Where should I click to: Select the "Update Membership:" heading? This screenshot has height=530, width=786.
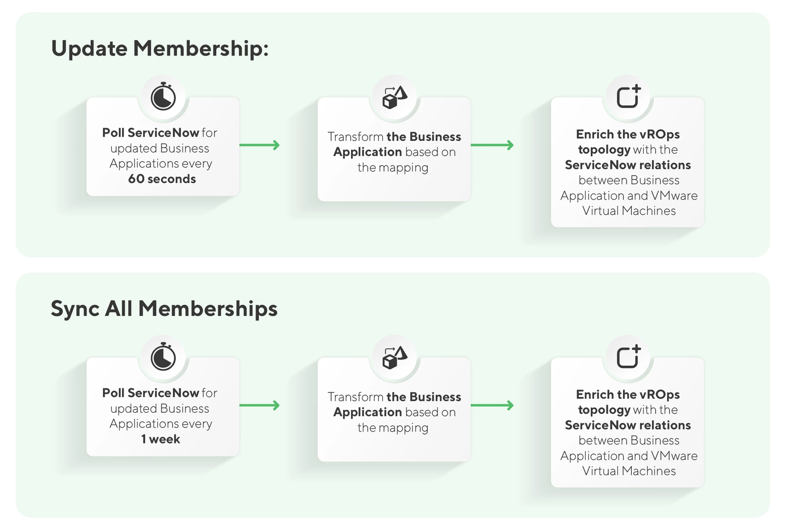click(160, 48)
